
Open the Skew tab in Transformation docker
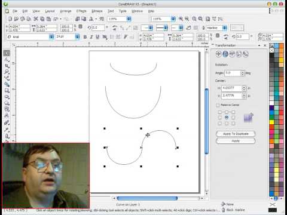point(246,54)
